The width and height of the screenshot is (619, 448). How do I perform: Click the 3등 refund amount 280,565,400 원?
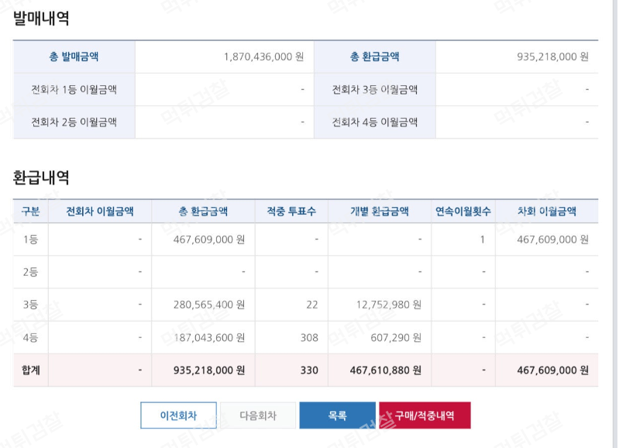(209, 305)
